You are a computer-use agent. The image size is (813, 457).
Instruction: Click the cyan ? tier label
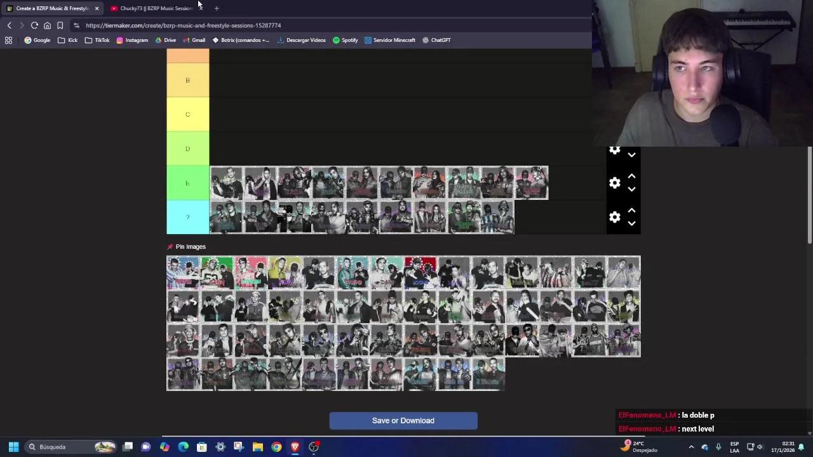pos(187,217)
